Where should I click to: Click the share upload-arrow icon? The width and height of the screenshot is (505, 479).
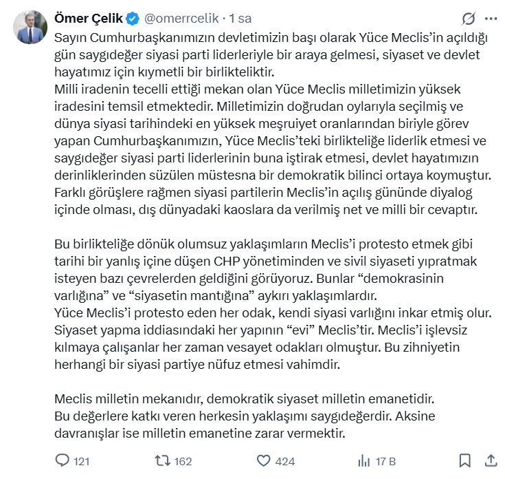tap(491, 460)
